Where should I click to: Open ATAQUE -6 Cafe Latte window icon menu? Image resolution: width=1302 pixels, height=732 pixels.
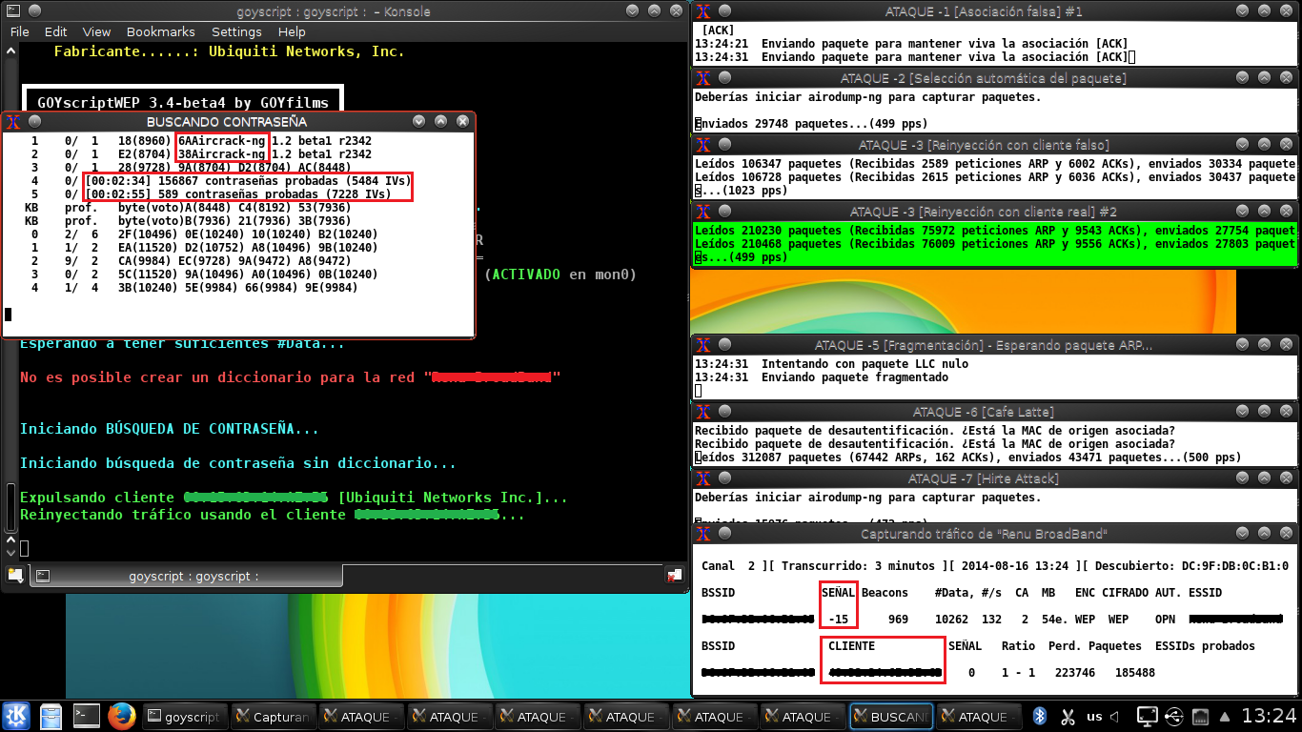pos(702,412)
